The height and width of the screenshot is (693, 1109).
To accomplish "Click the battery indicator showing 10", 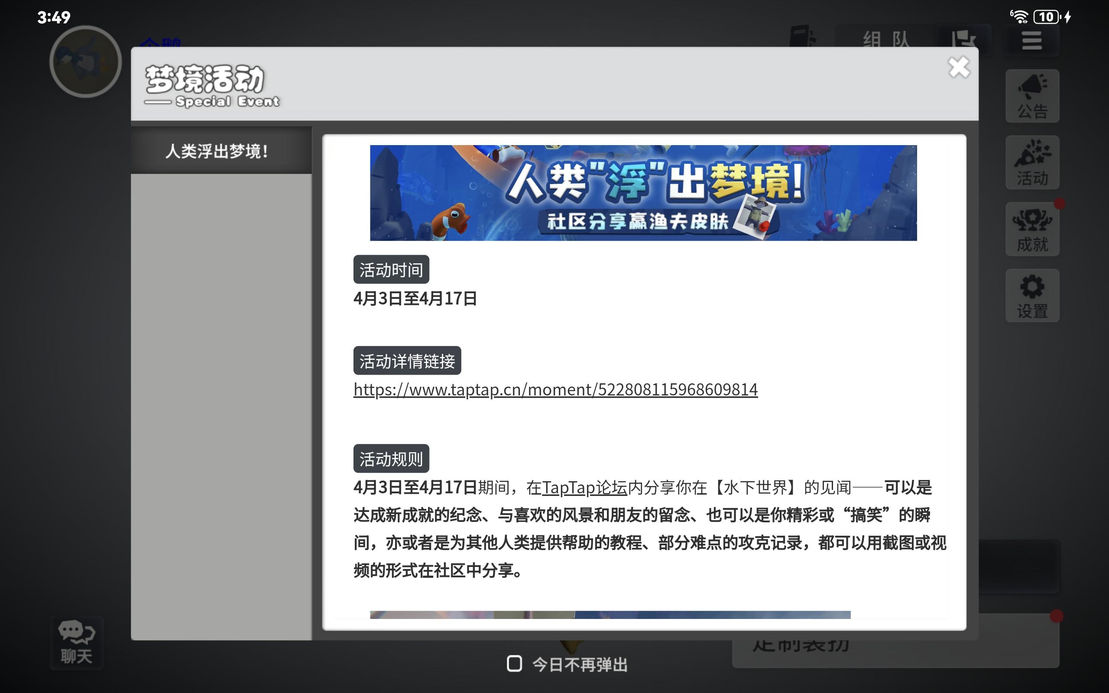I will [x=1047, y=17].
